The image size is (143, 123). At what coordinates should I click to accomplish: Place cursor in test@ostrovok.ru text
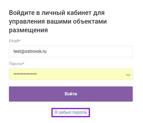(x=30, y=51)
